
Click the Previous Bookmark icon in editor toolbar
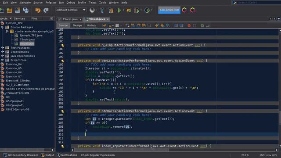(x=157, y=25)
